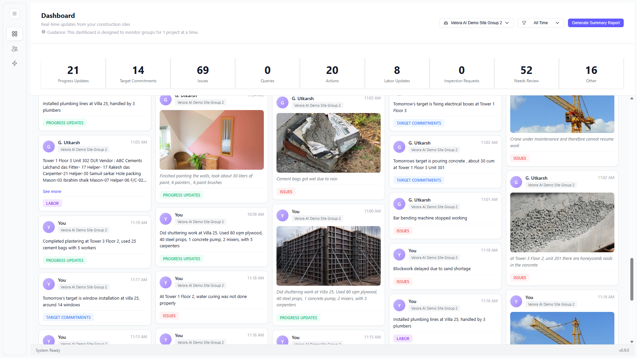This screenshot has height=358, width=637.
Task: Click G avatar on bar bending machine post
Action: 399,204
